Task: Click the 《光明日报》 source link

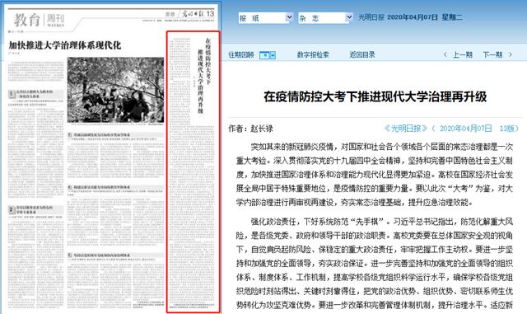Action: [406, 129]
